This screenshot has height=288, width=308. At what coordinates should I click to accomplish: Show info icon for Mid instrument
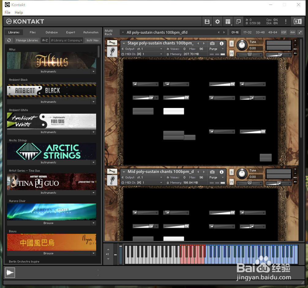(222, 172)
